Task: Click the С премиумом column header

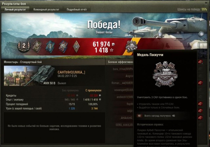Action: coord(93,90)
